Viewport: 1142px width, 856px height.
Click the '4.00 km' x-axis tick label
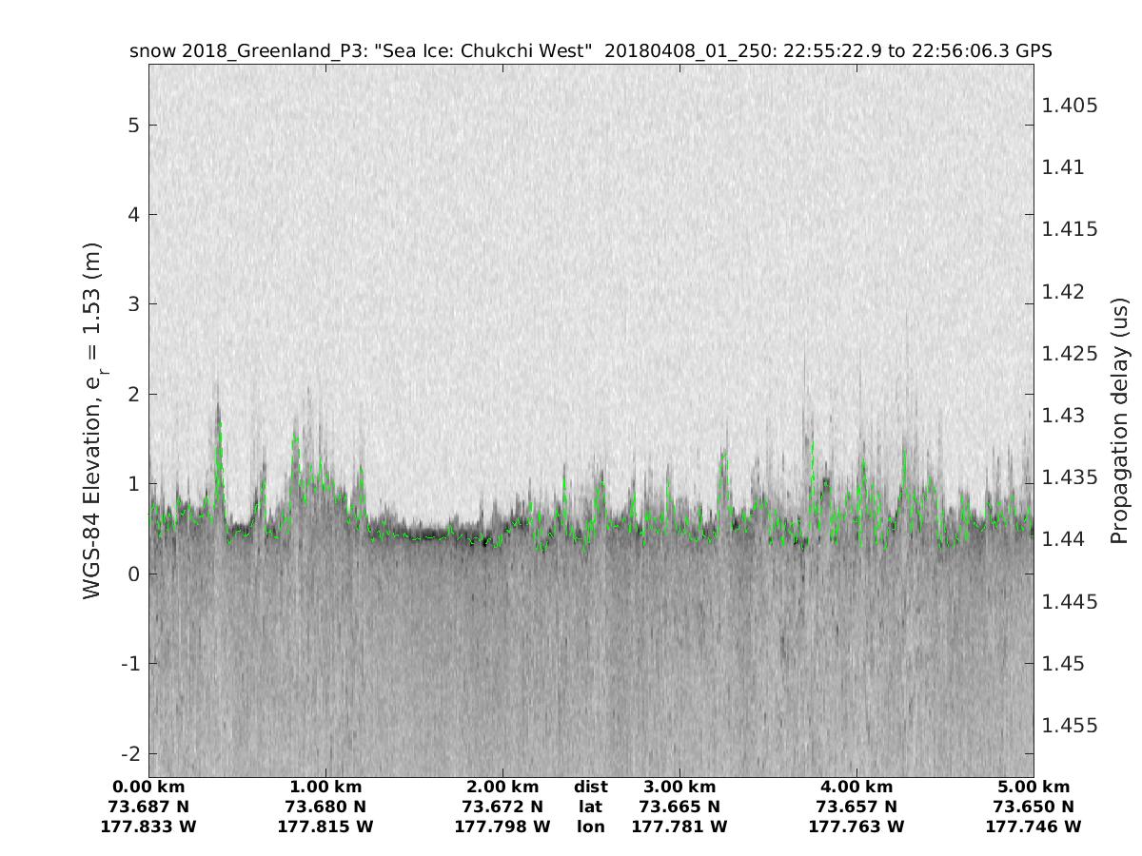(856, 788)
